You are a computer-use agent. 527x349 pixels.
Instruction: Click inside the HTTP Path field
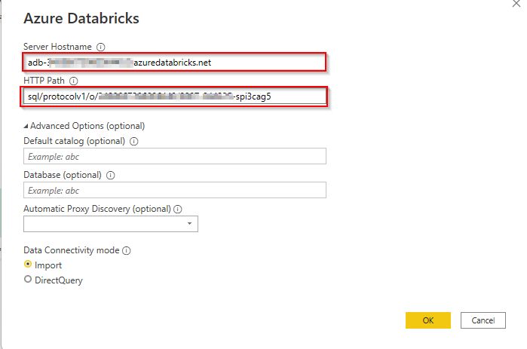(x=173, y=96)
